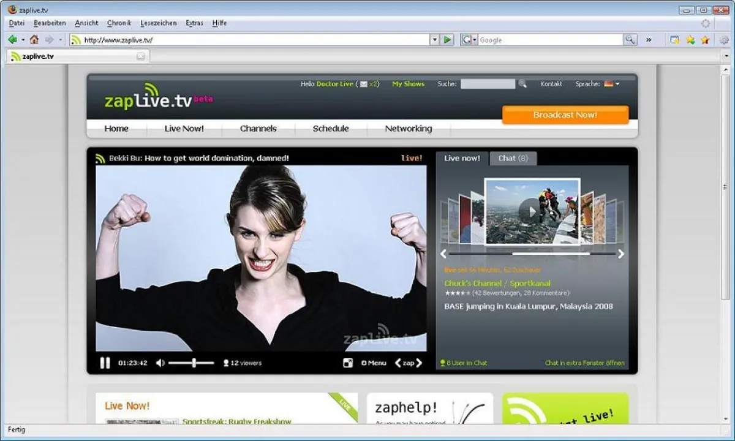Image resolution: width=735 pixels, height=441 pixels.
Task: Switch to the Chat (8) tab
Action: coord(513,158)
